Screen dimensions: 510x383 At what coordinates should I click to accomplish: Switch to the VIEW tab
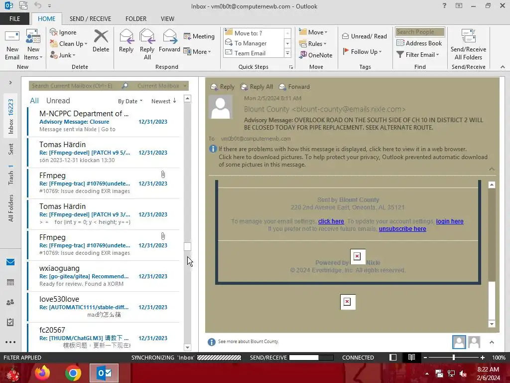167,19
